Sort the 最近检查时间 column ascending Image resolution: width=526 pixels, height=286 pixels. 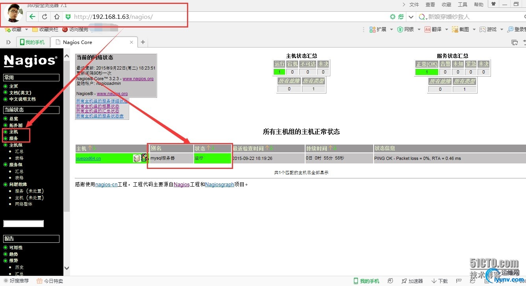pos(267,148)
